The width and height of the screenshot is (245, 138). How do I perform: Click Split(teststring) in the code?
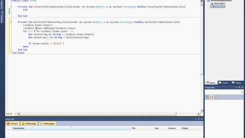(x=77, y=38)
